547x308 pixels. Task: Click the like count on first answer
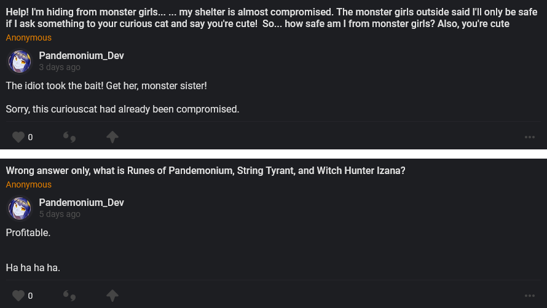coord(31,137)
